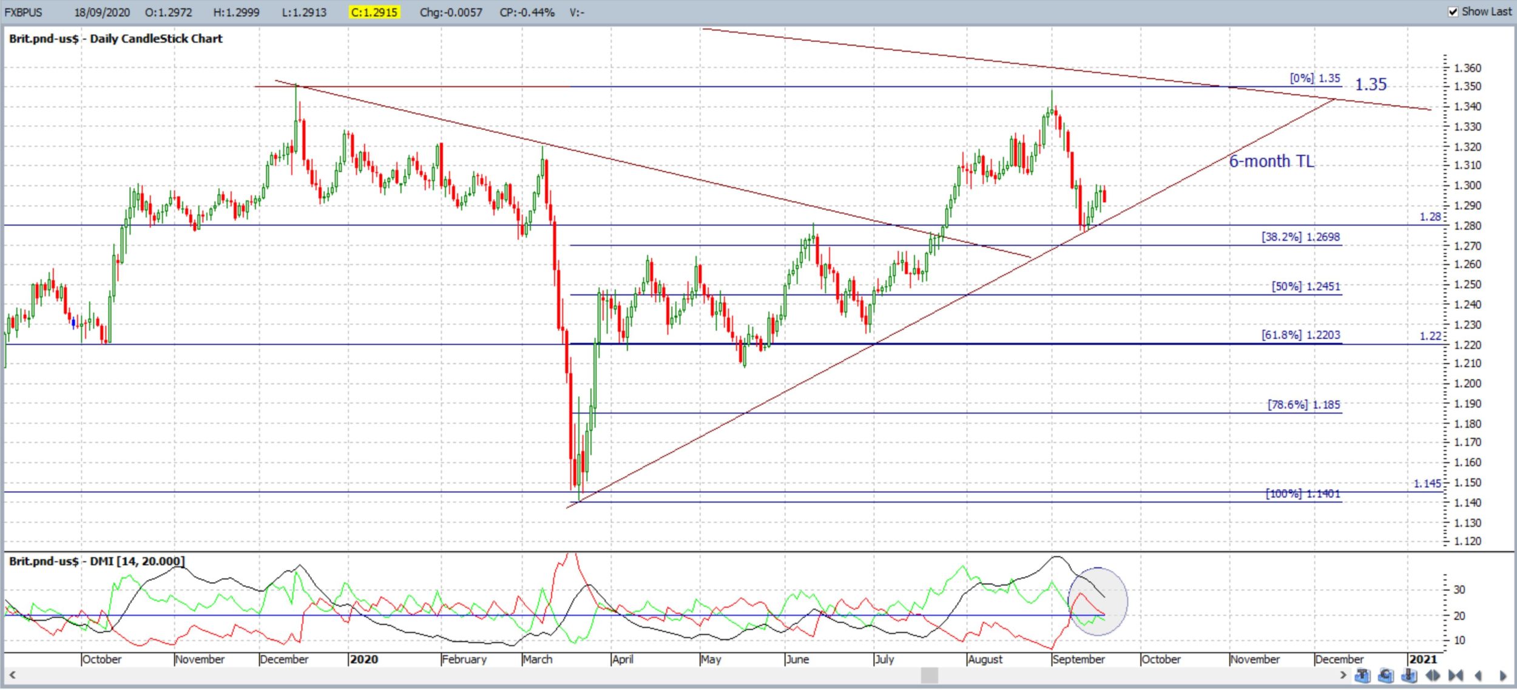Image resolution: width=1517 pixels, height=690 pixels.
Task: Click the 2020 year label on time axis
Action: tap(363, 660)
